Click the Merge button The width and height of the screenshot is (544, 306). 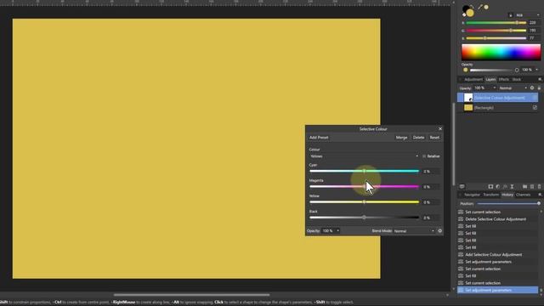(x=401, y=138)
